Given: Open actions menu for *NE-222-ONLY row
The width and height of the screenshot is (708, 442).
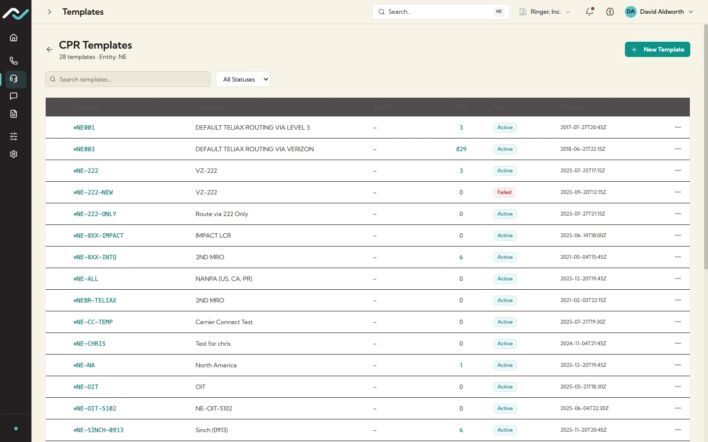Looking at the screenshot, I should click(x=678, y=214).
